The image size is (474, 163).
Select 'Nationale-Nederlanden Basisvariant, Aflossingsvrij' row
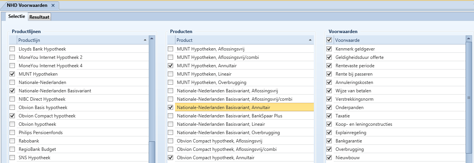coord(241,91)
